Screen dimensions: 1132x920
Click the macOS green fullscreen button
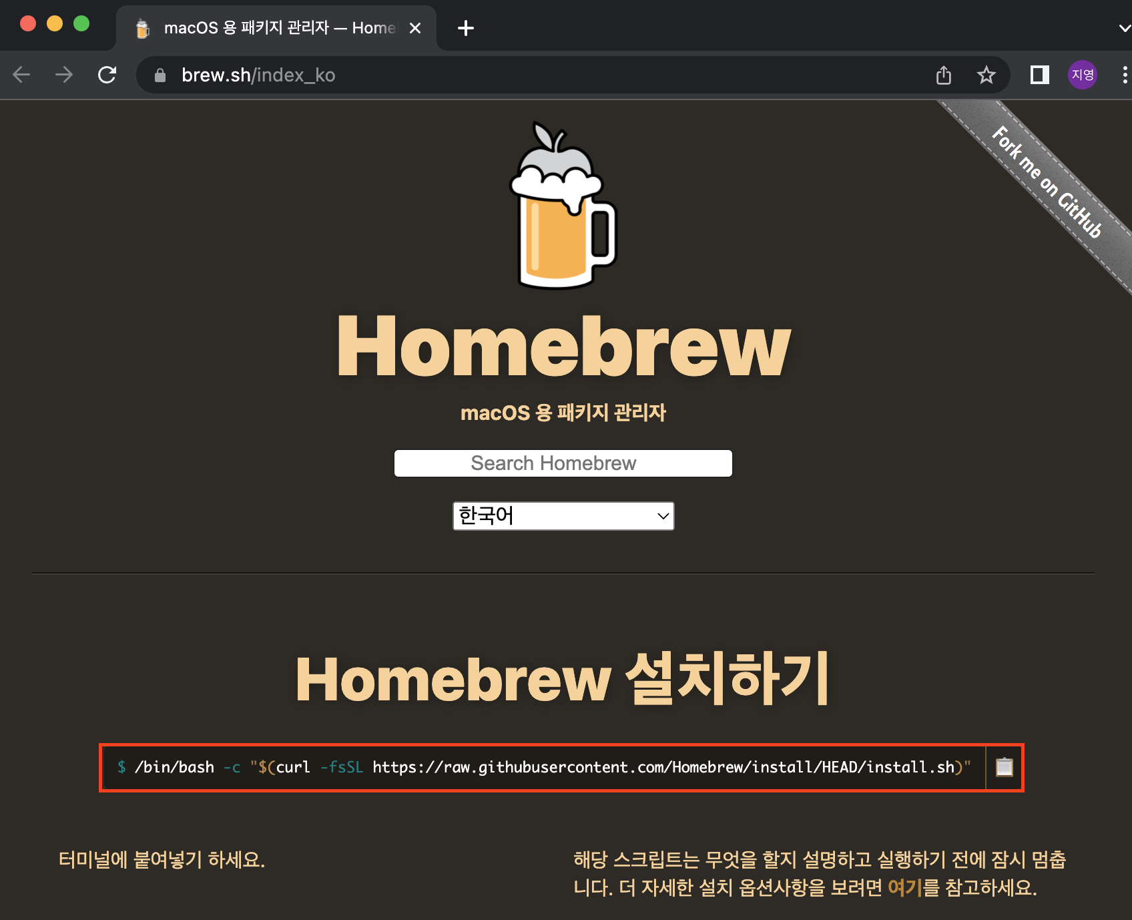tap(81, 24)
